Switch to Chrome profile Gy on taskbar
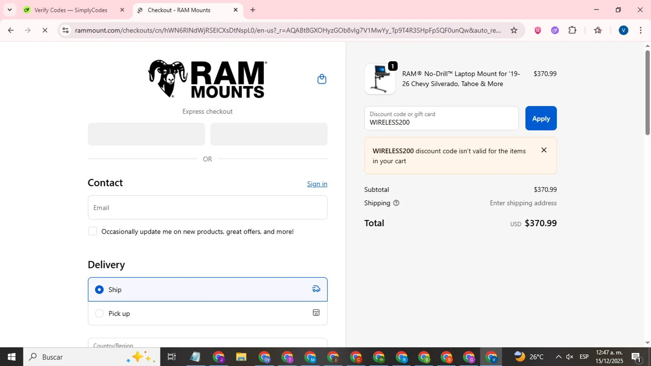Screen dimensions: 651x366 [x=265, y=357]
